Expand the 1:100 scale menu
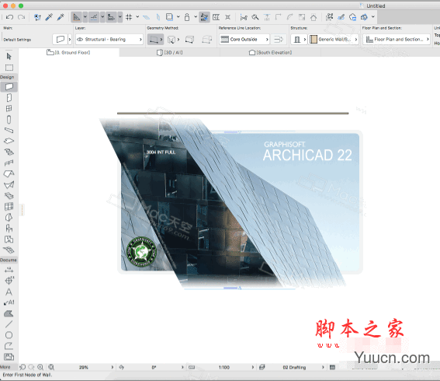Image resolution: width=440 pixels, height=381 pixels. point(252,367)
